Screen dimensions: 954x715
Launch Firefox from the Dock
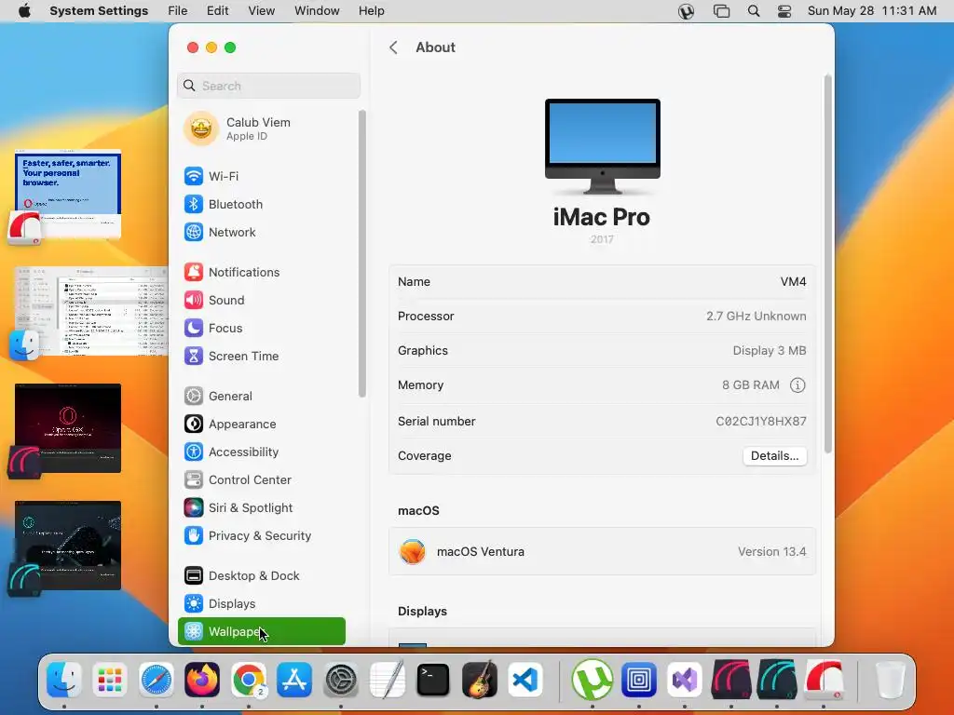pos(202,679)
